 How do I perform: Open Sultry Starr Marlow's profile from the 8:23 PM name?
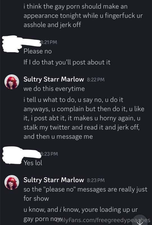(x=54, y=180)
